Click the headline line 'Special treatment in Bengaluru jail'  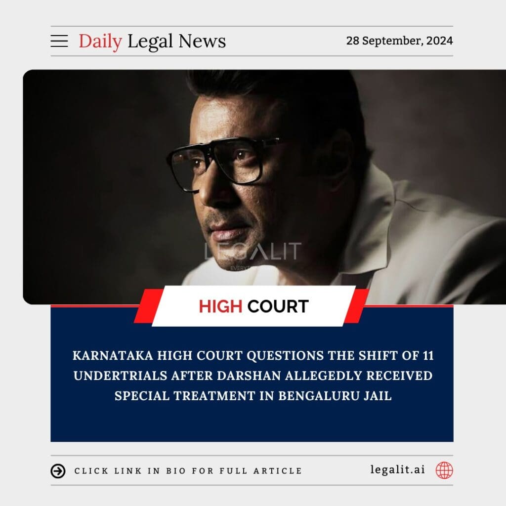click(x=253, y=396)
